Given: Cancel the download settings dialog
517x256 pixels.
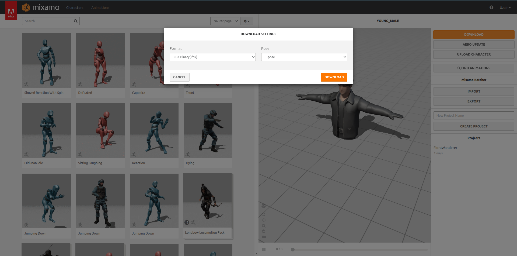Looking at the screenshot, I should pyautogui.click(x=179, y=77).
